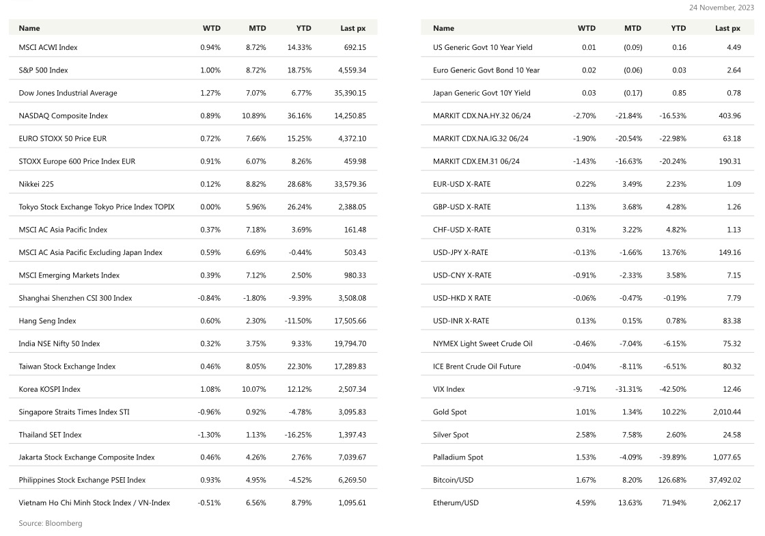765x536 pixels.
Task: Click the Bitcoin/USD row name
Action: coord(453,480)
